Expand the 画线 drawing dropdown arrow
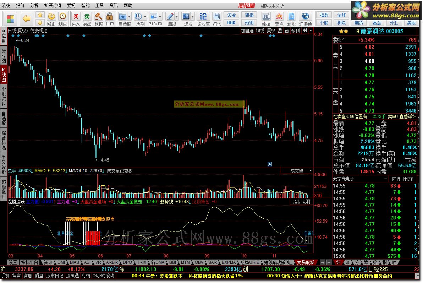This screenshot has width=423, height=283. tap(177, 17)
